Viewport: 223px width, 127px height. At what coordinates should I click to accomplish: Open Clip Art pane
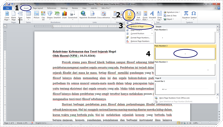[x=43, y=16]
